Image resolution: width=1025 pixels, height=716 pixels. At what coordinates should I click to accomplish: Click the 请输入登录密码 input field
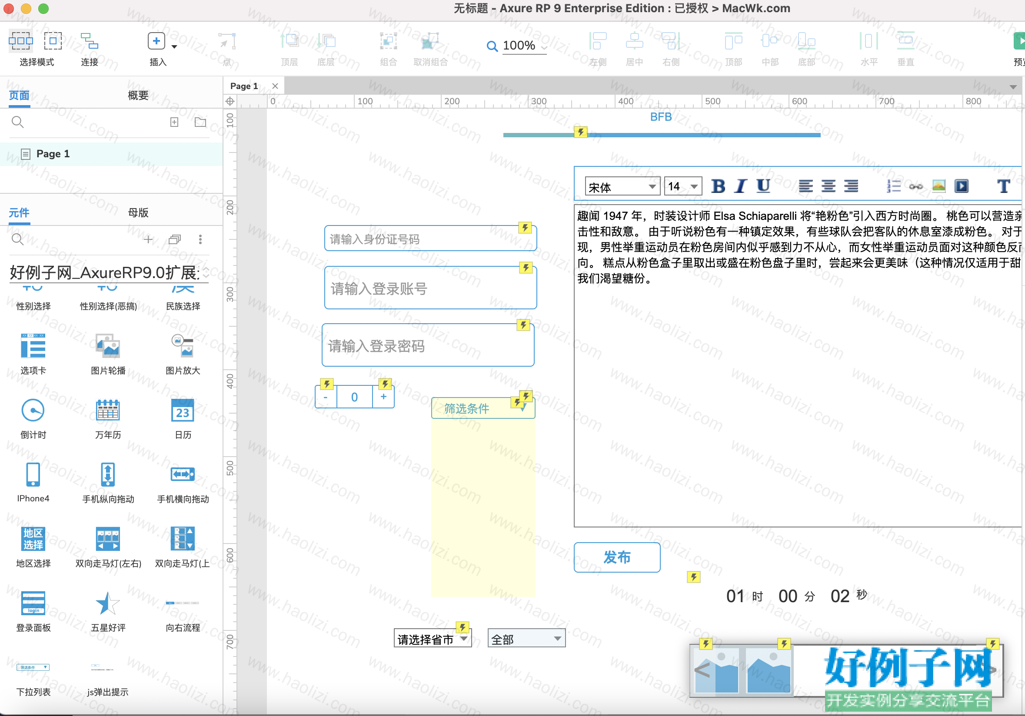click(428, 345)
